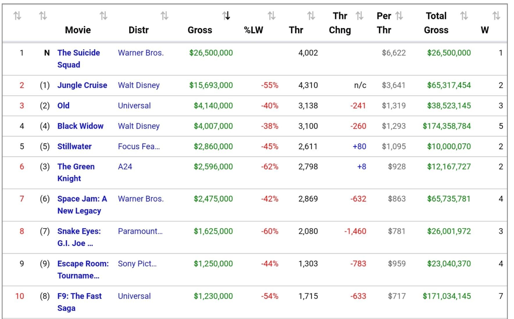Open Universal distributor in F9 row

coord(134,296)
